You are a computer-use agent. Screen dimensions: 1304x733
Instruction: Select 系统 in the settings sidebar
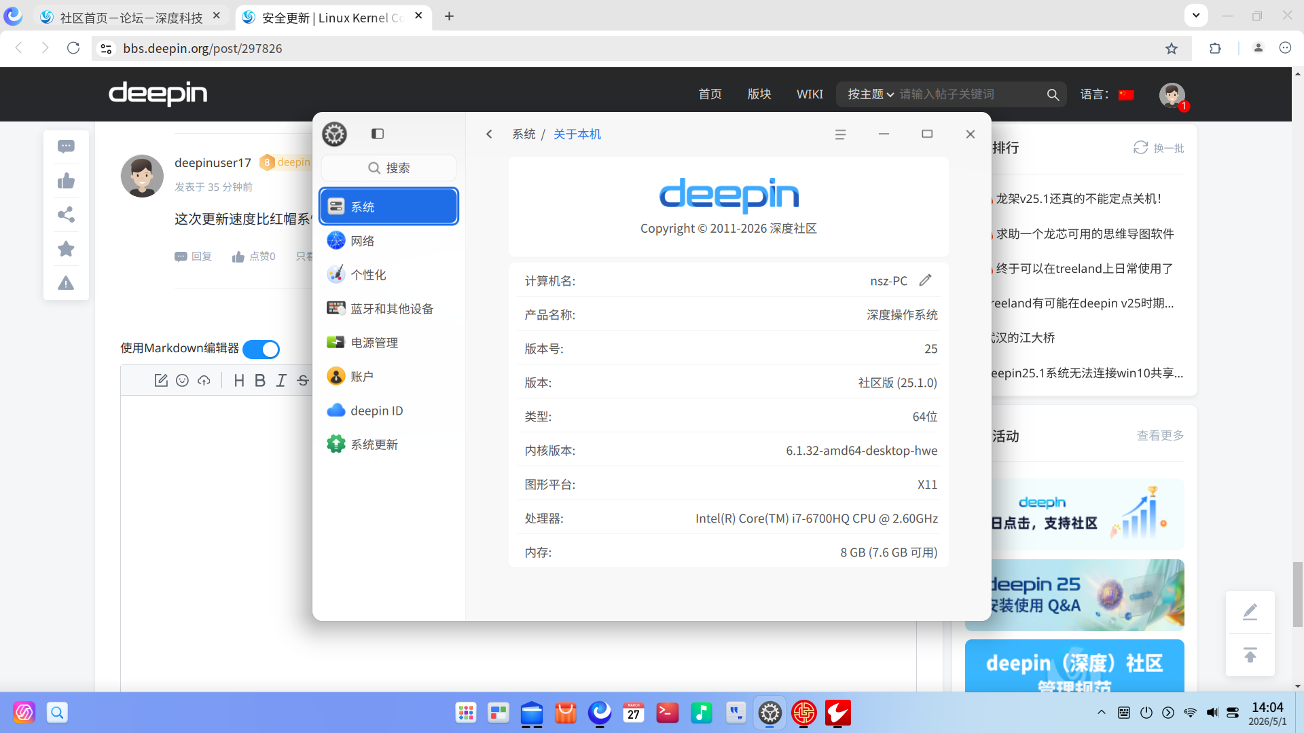click(388, 206)
